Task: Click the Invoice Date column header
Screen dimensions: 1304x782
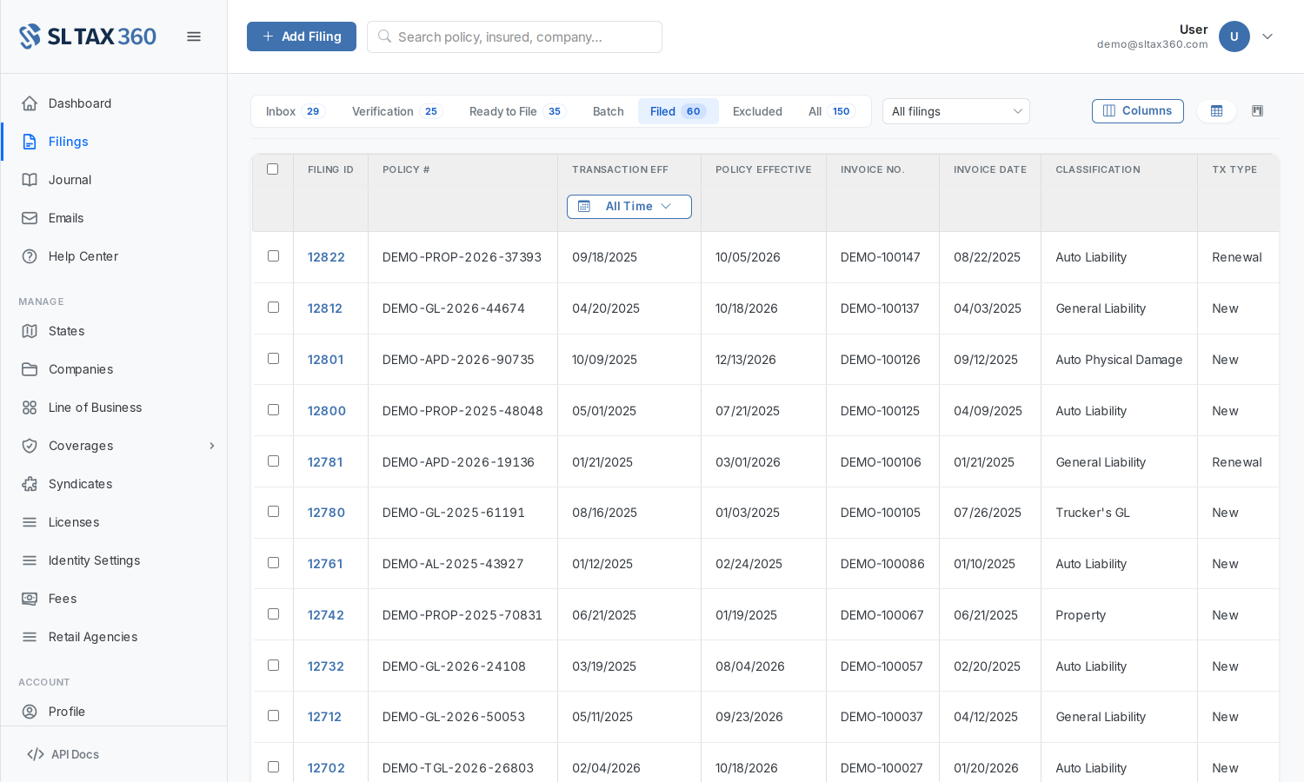Action: click(990, 169)
